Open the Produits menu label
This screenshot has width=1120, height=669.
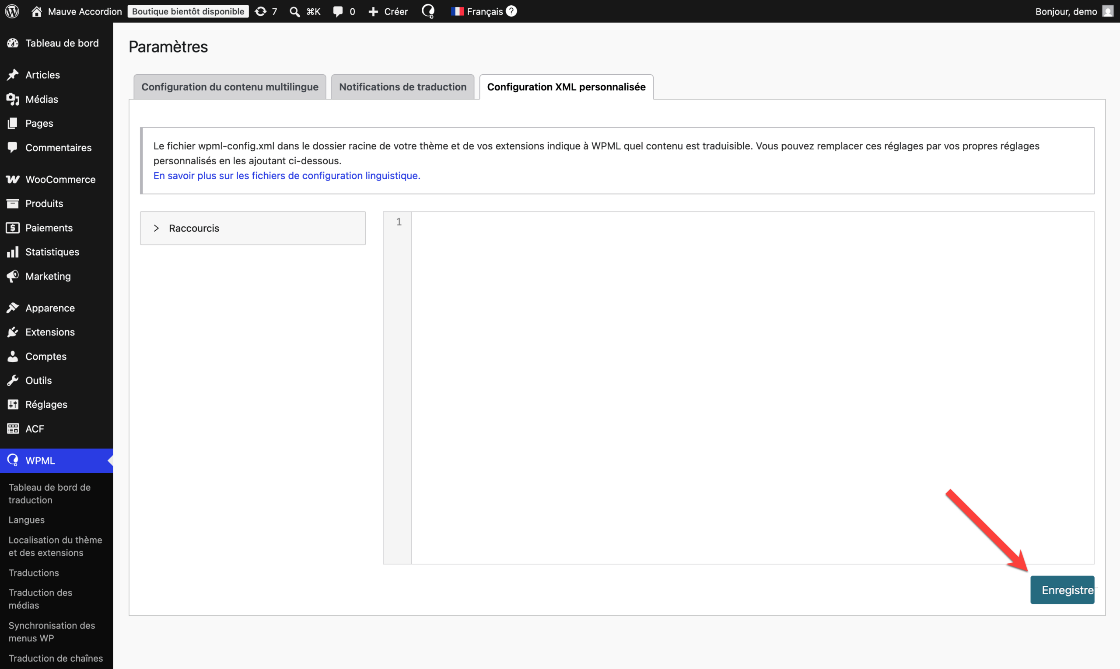[x=44, y=203]
